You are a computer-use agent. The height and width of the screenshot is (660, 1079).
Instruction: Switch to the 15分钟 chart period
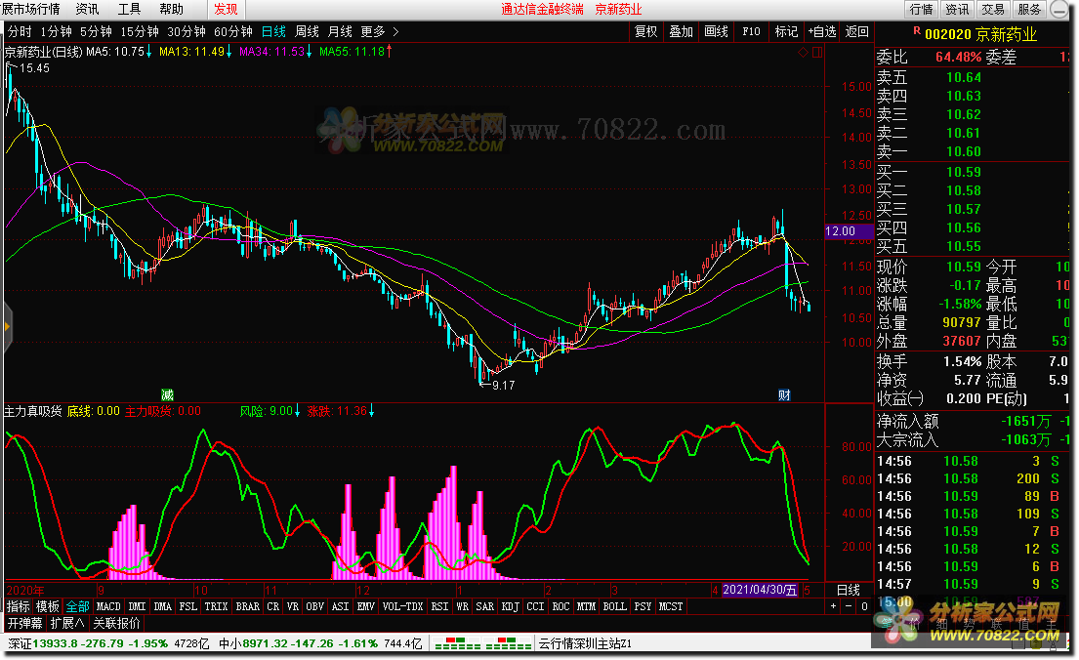(x=140, y=31)
